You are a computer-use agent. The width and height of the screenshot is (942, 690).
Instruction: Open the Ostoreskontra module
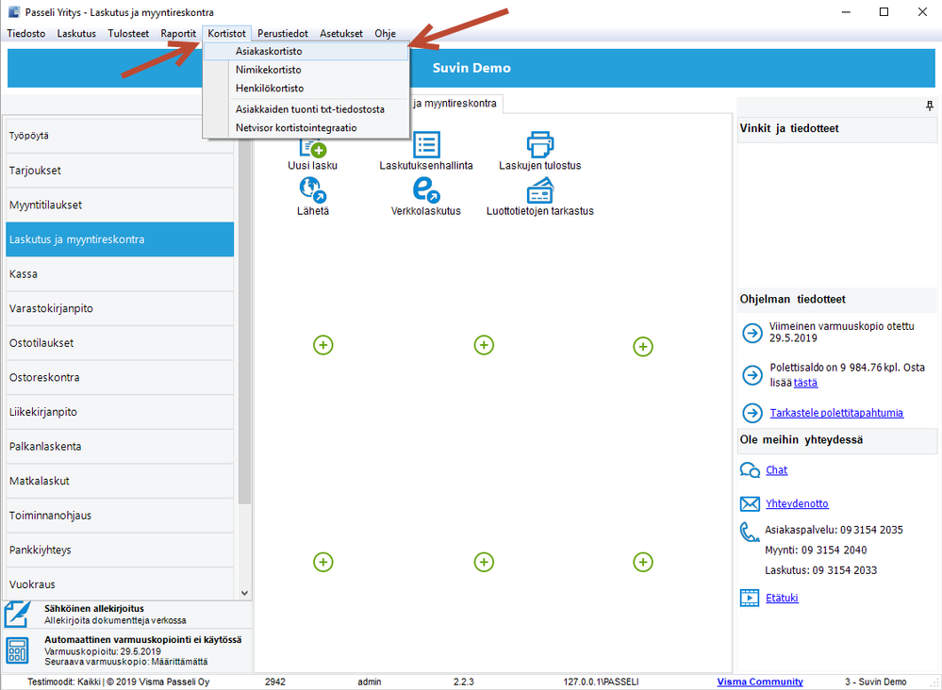pyautogui.click(x=120, y=378)
